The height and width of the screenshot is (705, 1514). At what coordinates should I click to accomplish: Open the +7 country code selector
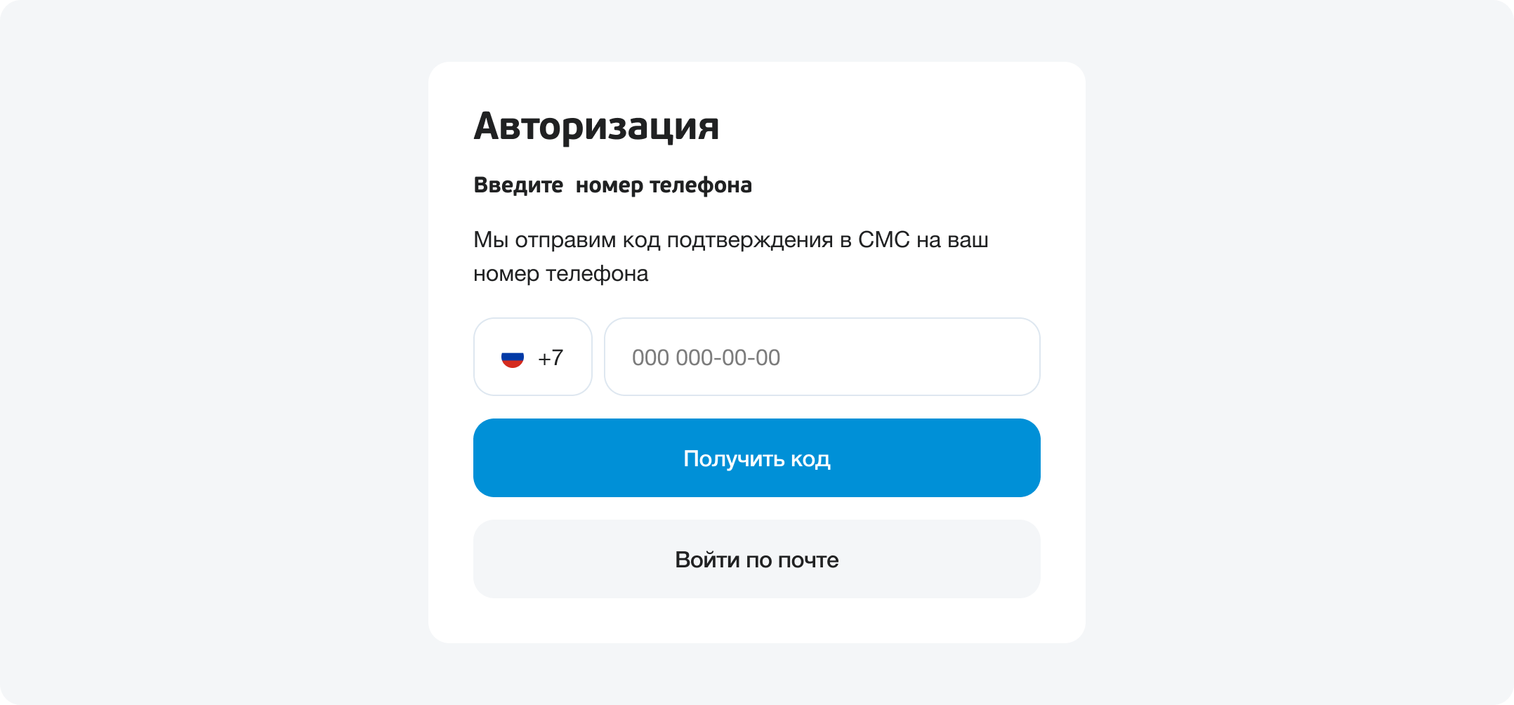[x=533, y=357]
